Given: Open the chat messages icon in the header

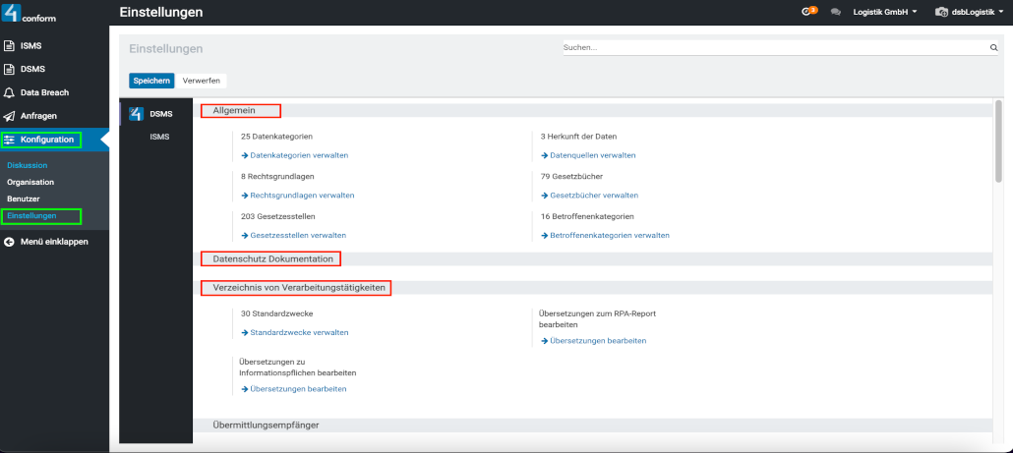Looking at the screenshot, I should coord(836,12).
